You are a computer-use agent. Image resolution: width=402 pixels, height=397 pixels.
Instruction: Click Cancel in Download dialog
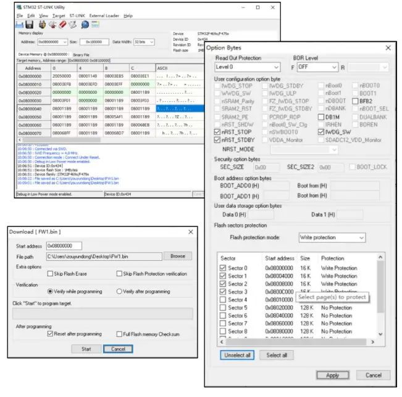[x=118, y=349]
